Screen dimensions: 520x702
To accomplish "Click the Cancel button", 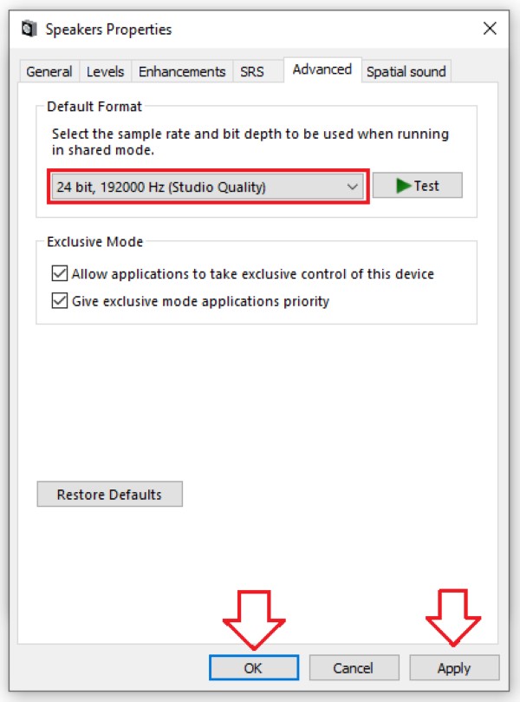I will [354, 668].
